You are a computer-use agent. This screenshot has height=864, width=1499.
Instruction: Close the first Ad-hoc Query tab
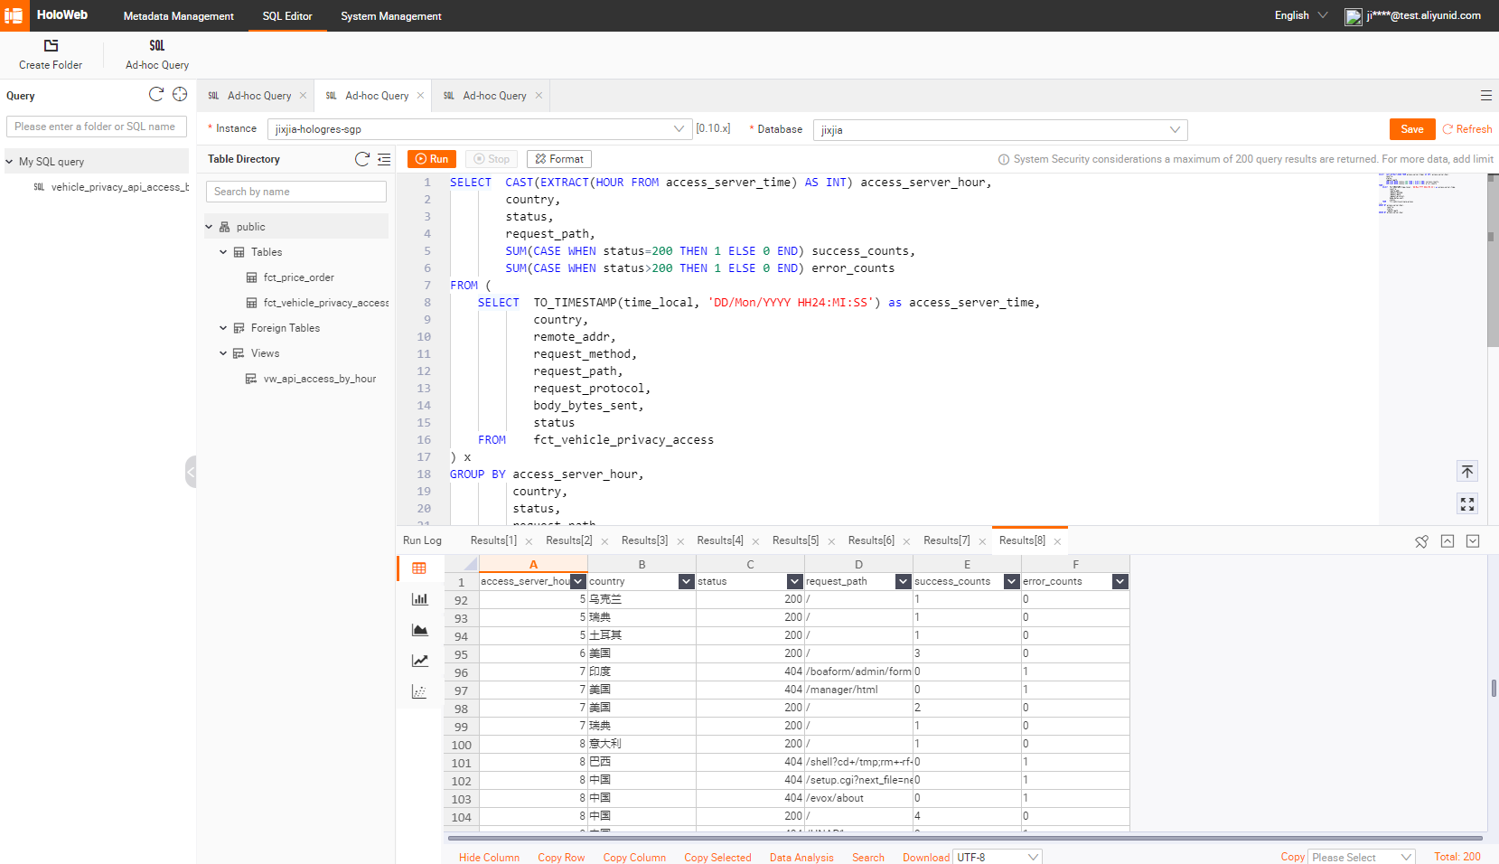(x=303, y=96)
